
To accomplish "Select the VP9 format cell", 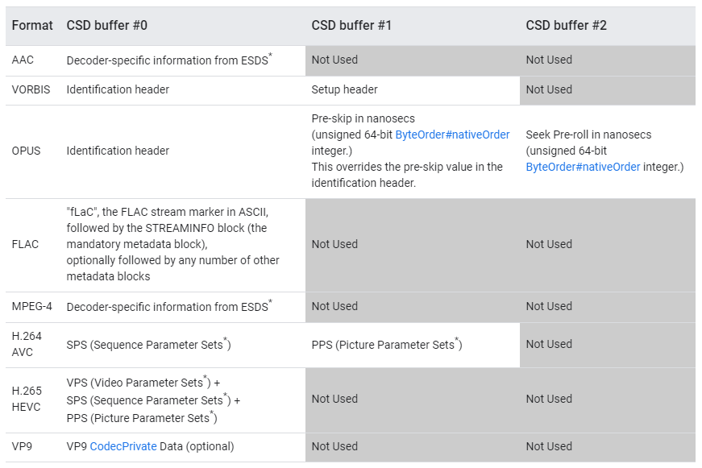I will (x=22, y=446).
